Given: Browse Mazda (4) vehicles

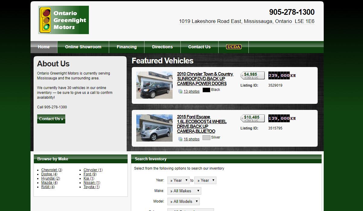Looking at the screenshot, I should (50, 183).
